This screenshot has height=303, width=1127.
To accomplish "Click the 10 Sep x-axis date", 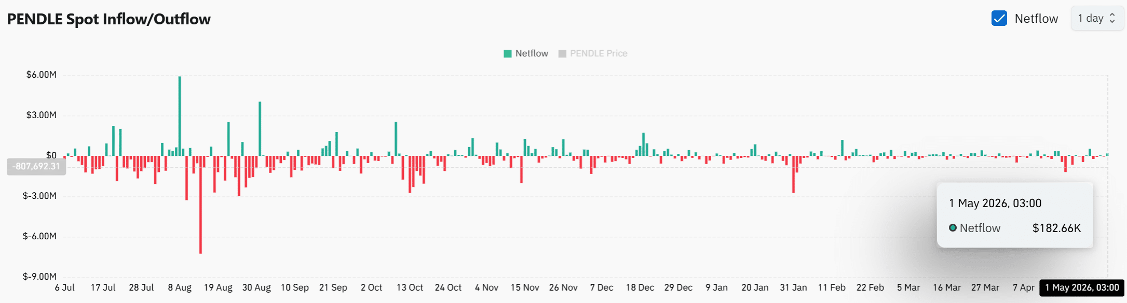I will point(295,287).
